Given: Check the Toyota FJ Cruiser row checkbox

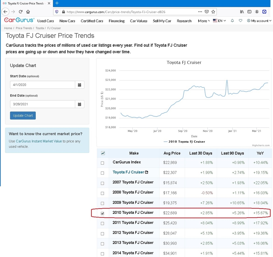Looking at the screenshot, I should (x=102, y=173).
